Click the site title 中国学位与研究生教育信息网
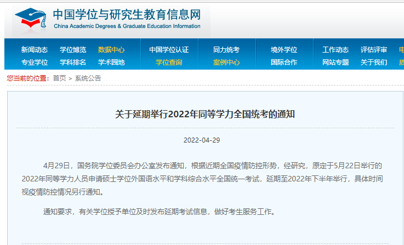404x245 pixels. pyautogui.click(x=127, y=14)
